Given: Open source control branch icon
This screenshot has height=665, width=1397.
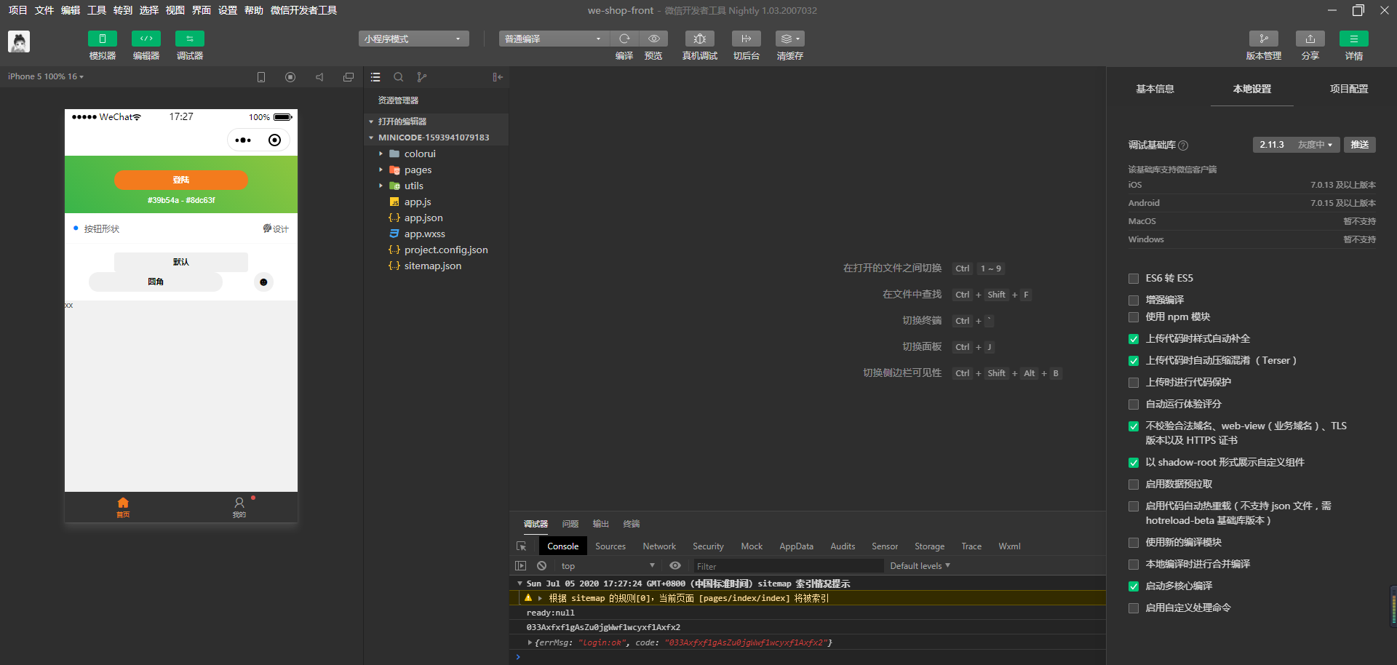Looking at the screenshot, I should (422, 77).
